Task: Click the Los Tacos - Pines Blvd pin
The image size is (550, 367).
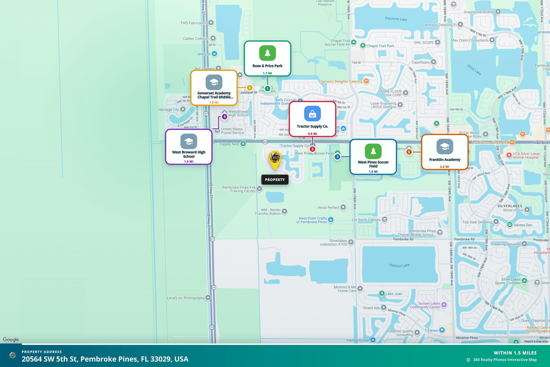Action: point(512,142)
